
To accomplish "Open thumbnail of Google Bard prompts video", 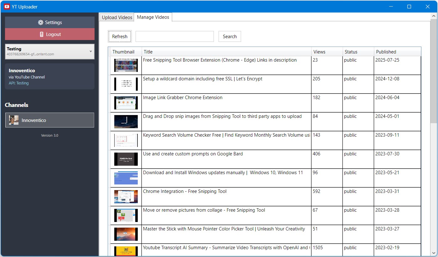I will tap(126, 159).
